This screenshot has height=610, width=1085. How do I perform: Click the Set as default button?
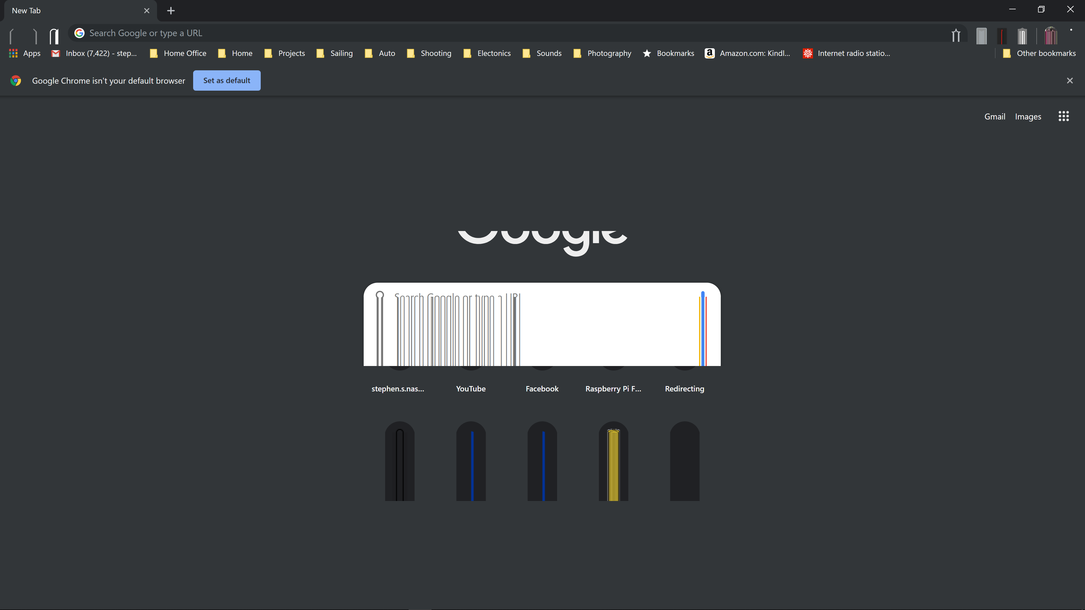pyautogui.click(x=227, y=80)
